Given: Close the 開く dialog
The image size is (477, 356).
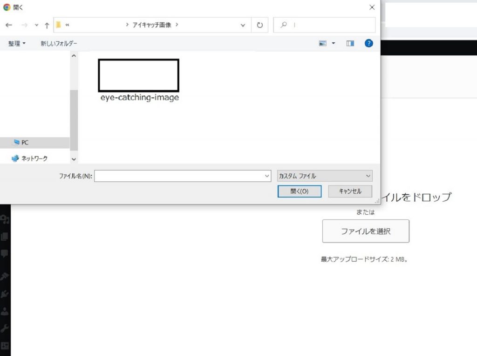Looking at the screenshot, I should (x=372, y=7).
